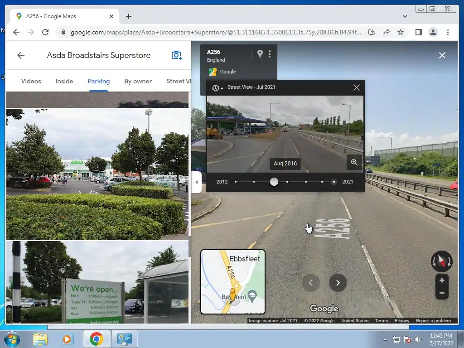The image size is (464, 348).
Task: Open the Terms link
Action: (381, 320)
